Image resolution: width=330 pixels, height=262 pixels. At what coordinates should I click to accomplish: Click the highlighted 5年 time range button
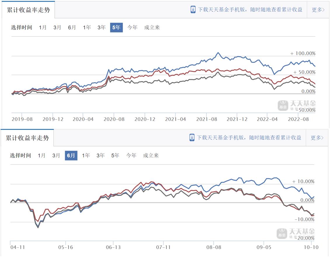[x=116, y=27]
